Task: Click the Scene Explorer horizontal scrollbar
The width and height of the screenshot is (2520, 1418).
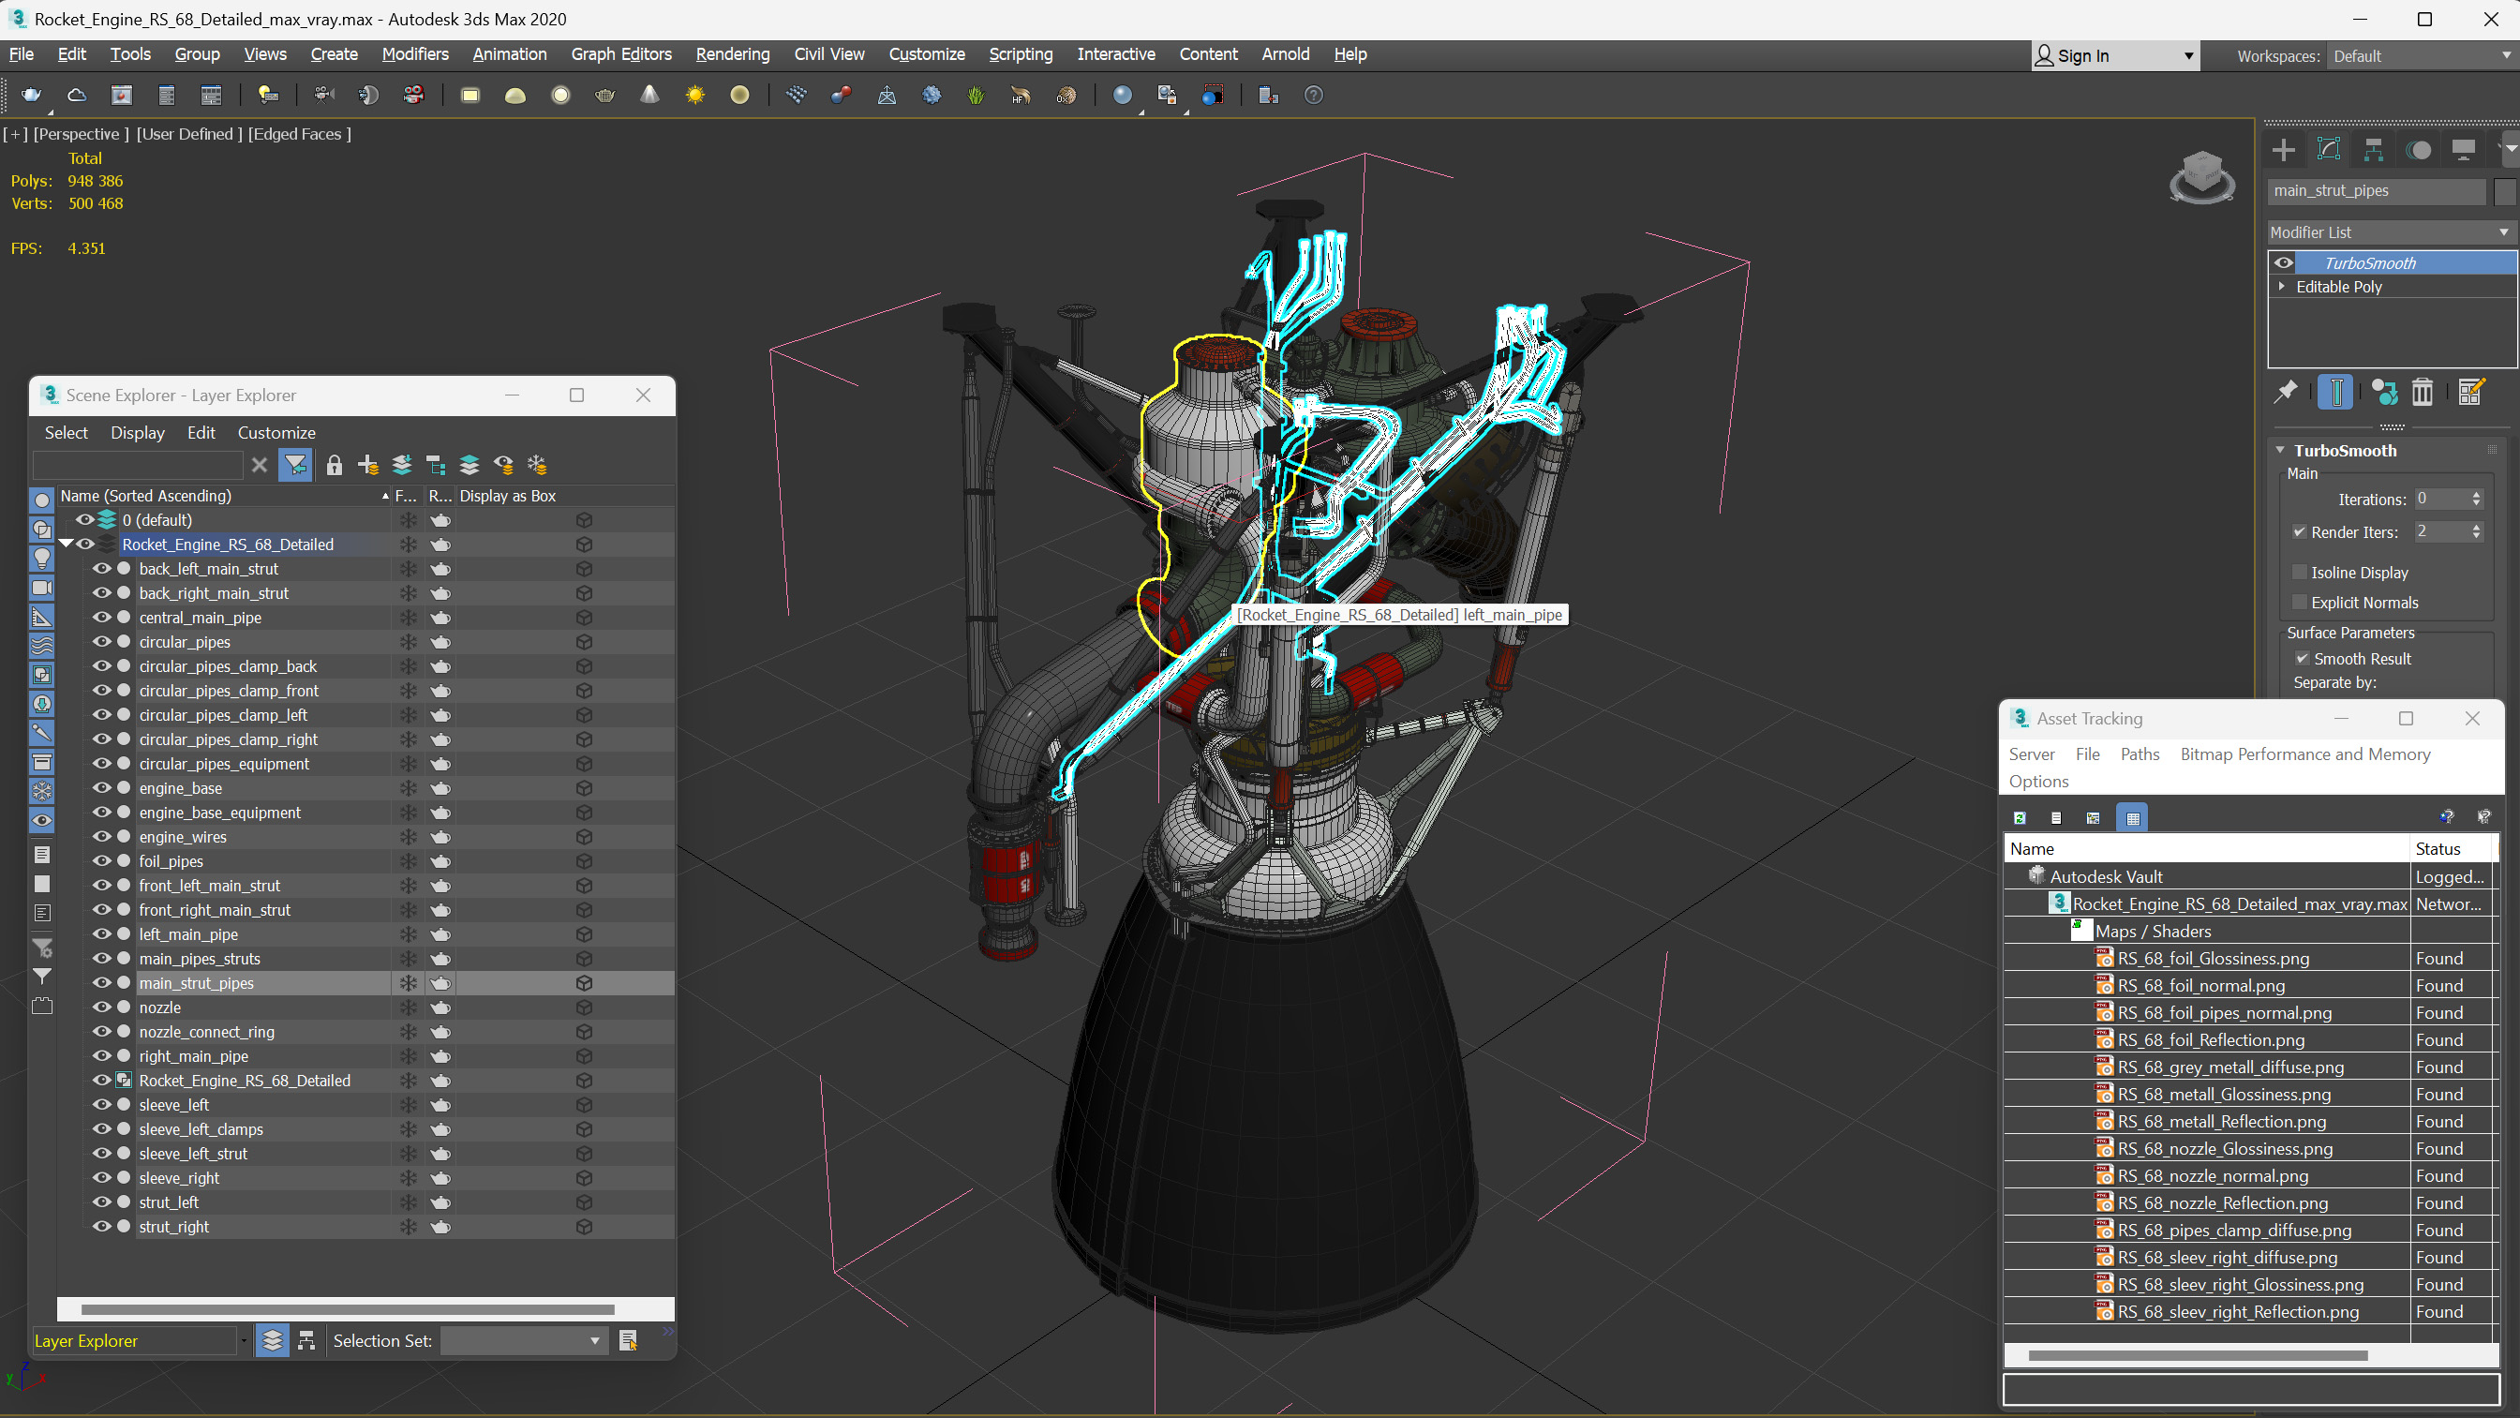Action: (348, 1309)
